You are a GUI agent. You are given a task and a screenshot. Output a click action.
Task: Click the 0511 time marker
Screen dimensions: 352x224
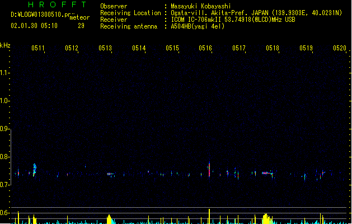point(37,48)
